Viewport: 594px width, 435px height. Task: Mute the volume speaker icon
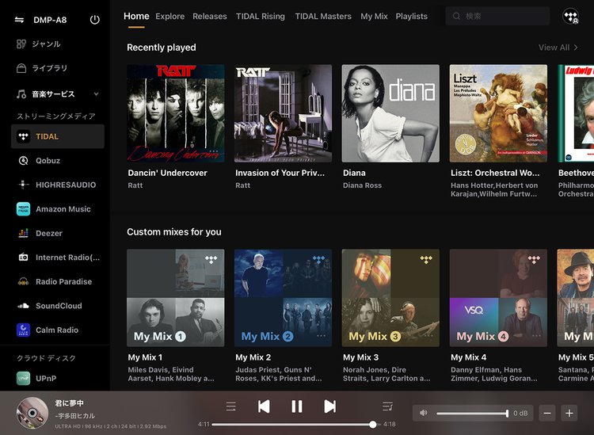coord(424,413)
